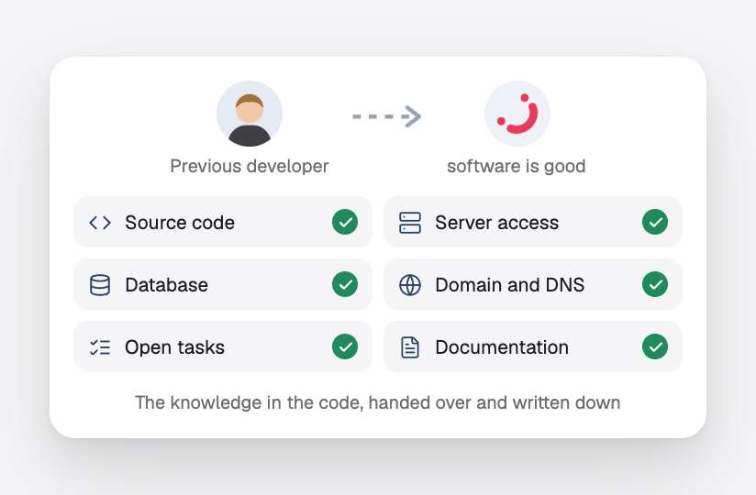
Task: Click the 'Previous developer' caption
Action: (x=250, y=166)
